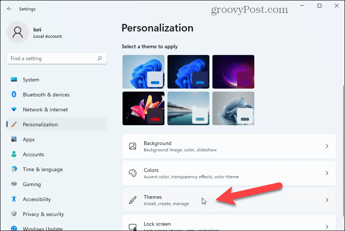Open the Apps category
The image size is (345, 231).
click(56, 139)
